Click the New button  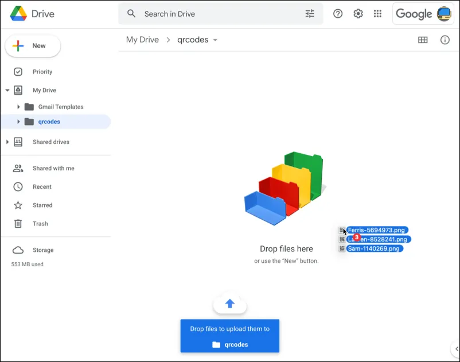click(x=33, y=46)
